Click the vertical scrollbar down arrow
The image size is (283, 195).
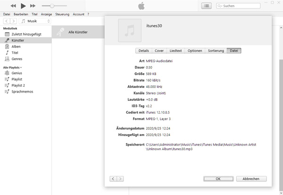pyautogui.click(x=281, y=193)
